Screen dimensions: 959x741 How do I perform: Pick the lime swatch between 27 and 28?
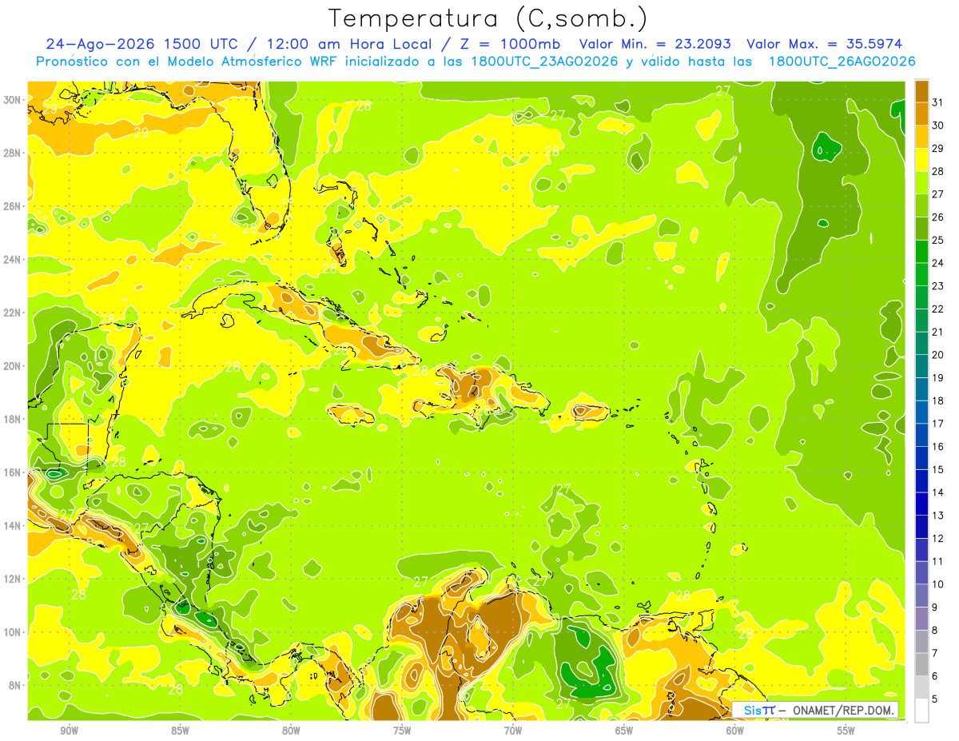pyautogui.click(x=921, y=182)
